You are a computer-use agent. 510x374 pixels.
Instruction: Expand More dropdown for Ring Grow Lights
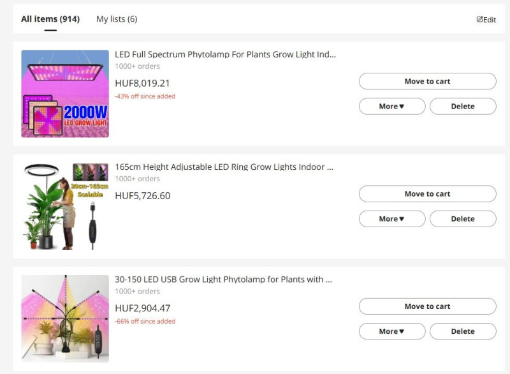tap(392, 219)
